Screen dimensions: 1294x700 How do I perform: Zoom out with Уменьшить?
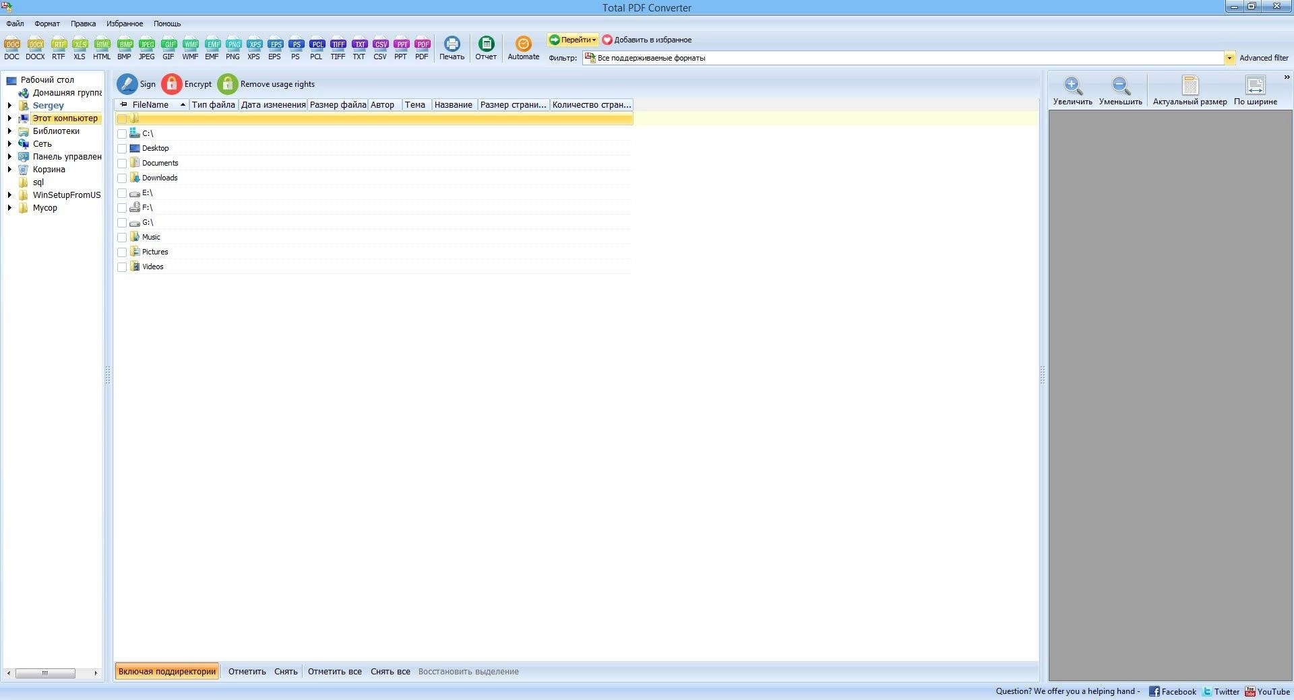[1121, 91]
